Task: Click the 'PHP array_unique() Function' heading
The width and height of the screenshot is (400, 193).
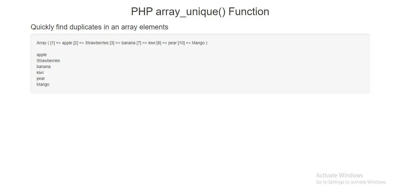Action: point(200,12)
